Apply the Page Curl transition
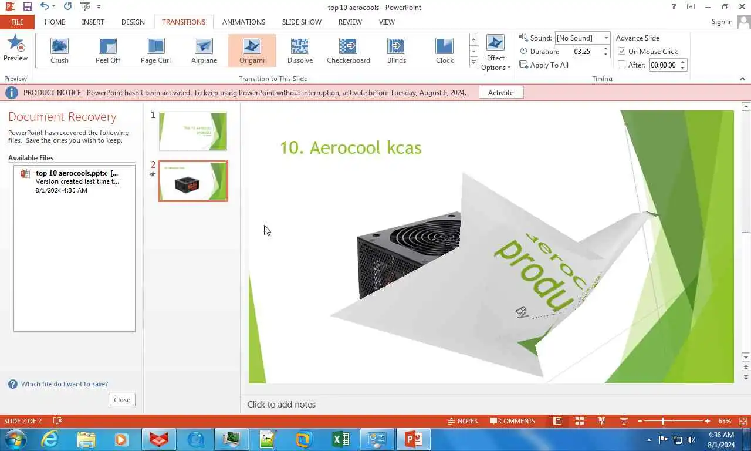This screenshot has width=751, height=451. coord(156,51)
